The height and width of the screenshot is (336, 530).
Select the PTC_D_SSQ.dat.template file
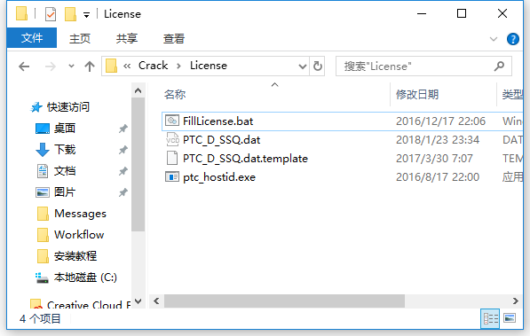coord(245,159)
